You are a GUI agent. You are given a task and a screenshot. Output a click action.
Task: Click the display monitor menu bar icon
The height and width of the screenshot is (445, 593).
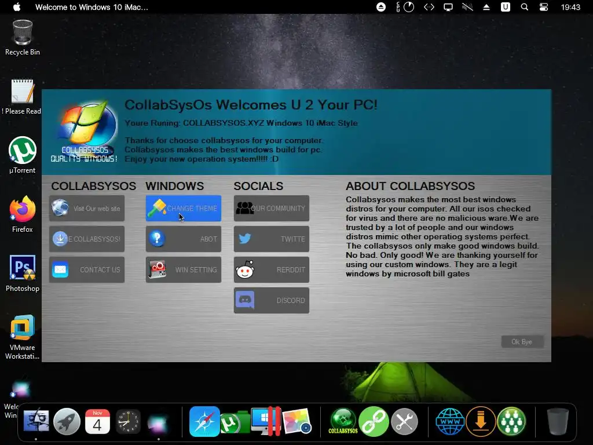(448, 7)
